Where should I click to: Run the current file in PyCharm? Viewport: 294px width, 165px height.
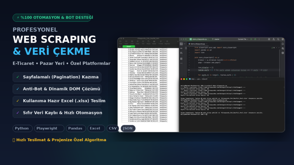coord(251,39)
